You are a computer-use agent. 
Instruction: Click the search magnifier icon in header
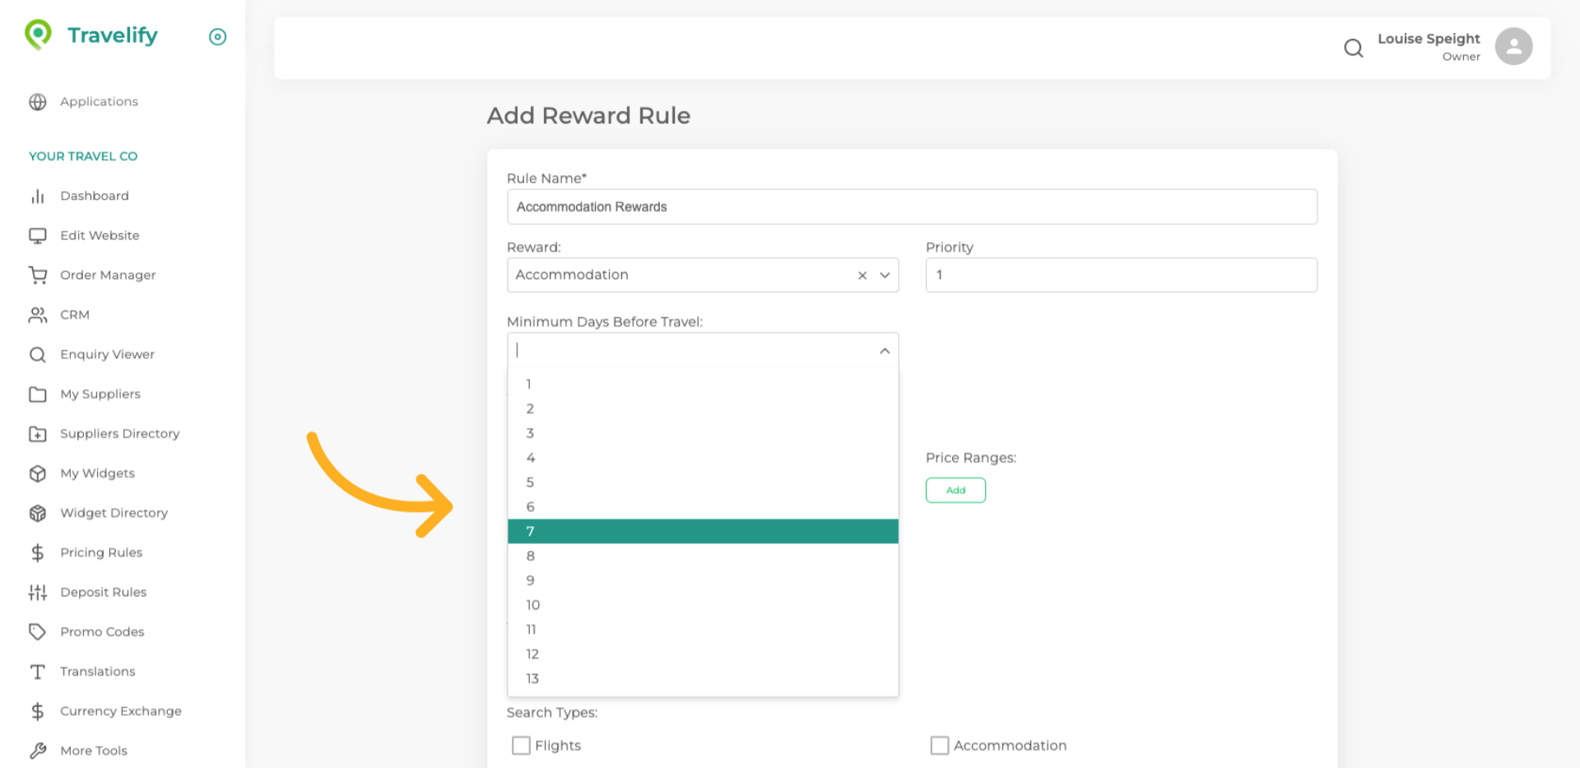(x=1353, y=49)
